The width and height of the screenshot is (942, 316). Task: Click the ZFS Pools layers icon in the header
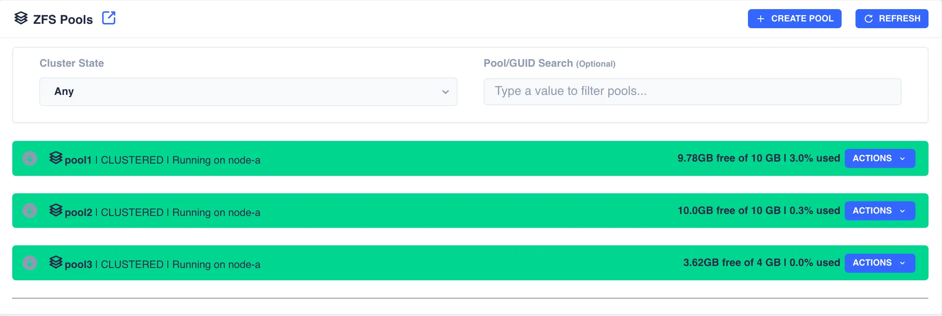point(21,18)
